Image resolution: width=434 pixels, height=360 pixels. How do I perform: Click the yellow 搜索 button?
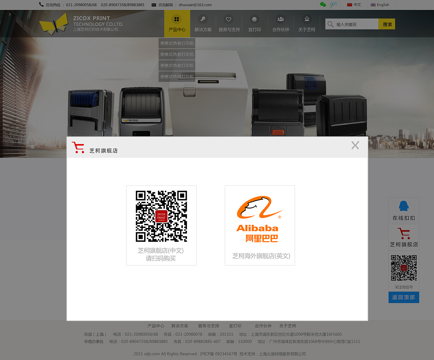tap(387, 24)
